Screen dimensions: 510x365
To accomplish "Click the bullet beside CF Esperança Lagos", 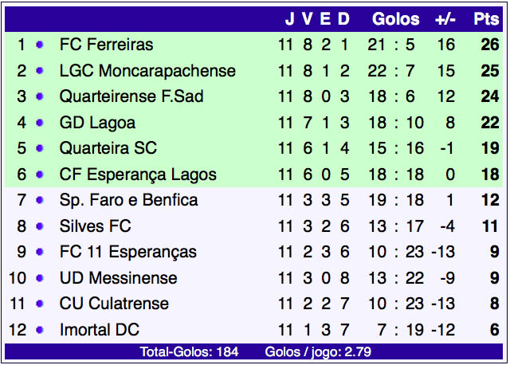I will pos(40,175).
